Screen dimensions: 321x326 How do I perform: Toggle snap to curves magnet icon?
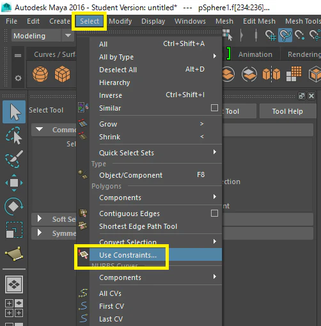285,35
